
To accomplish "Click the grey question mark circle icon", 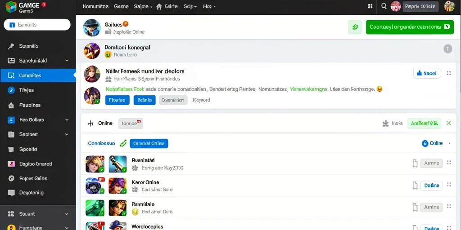I will (447, 49).
